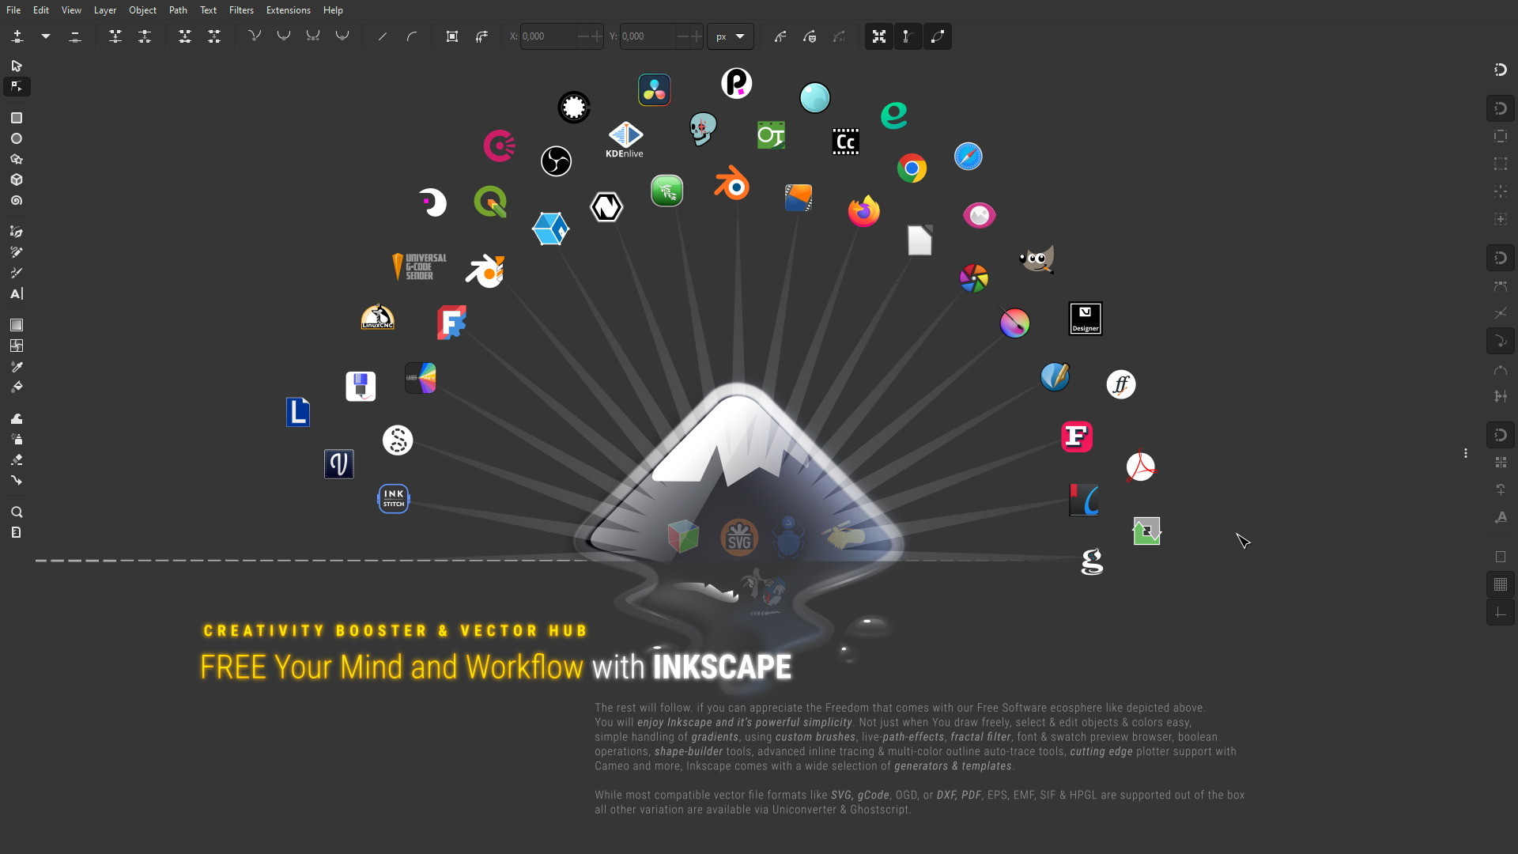The width and height of the screenshot is (1518, 854).
Task: Open the Edit menu
Action: pyautogui.click(x=41, y=10)
